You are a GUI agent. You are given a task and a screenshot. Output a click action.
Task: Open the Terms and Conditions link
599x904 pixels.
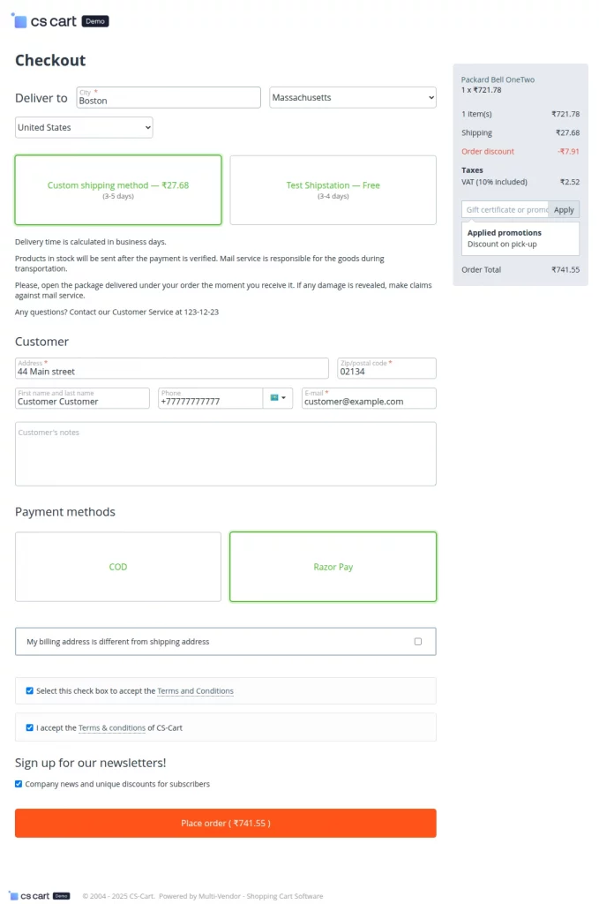[x=195, y=691]
